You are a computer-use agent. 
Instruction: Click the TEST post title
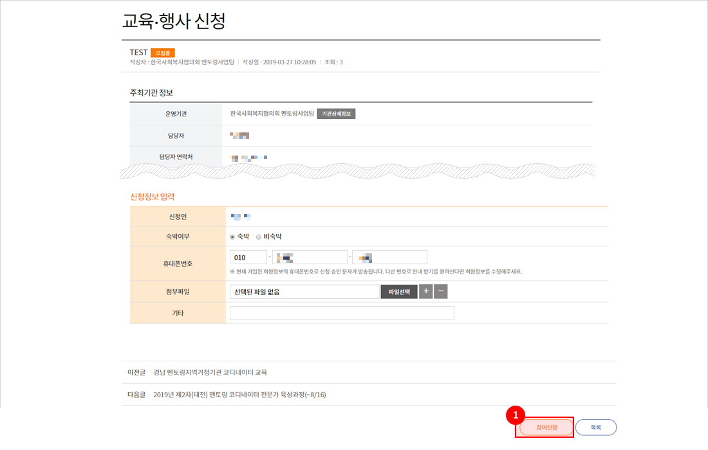pos(138,53)
